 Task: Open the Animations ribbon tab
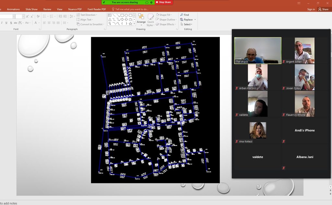13,9
